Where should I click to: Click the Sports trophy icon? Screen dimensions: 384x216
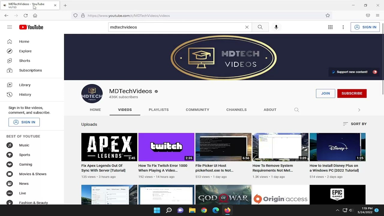point(10,155)
